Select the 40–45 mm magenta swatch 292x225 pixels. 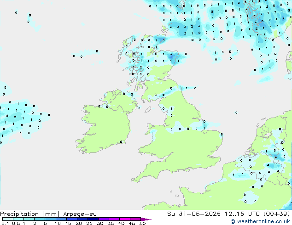pyautogui.click(x=125, y=219)
